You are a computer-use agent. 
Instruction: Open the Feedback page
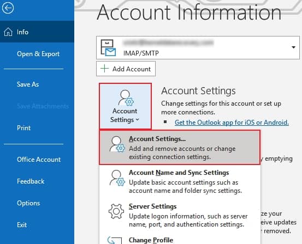coord(31,181)
